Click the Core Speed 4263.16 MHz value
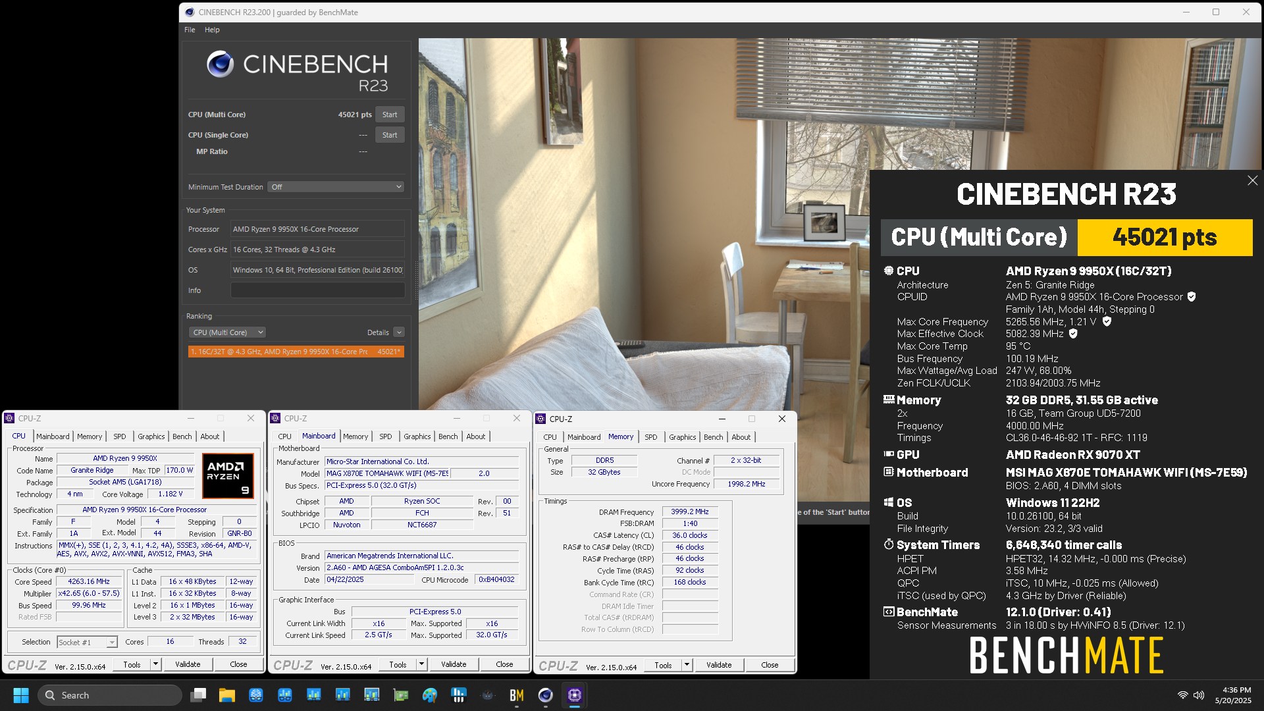Image resolution: width=1264 pixels, height=711 pixels. [88, 582]
